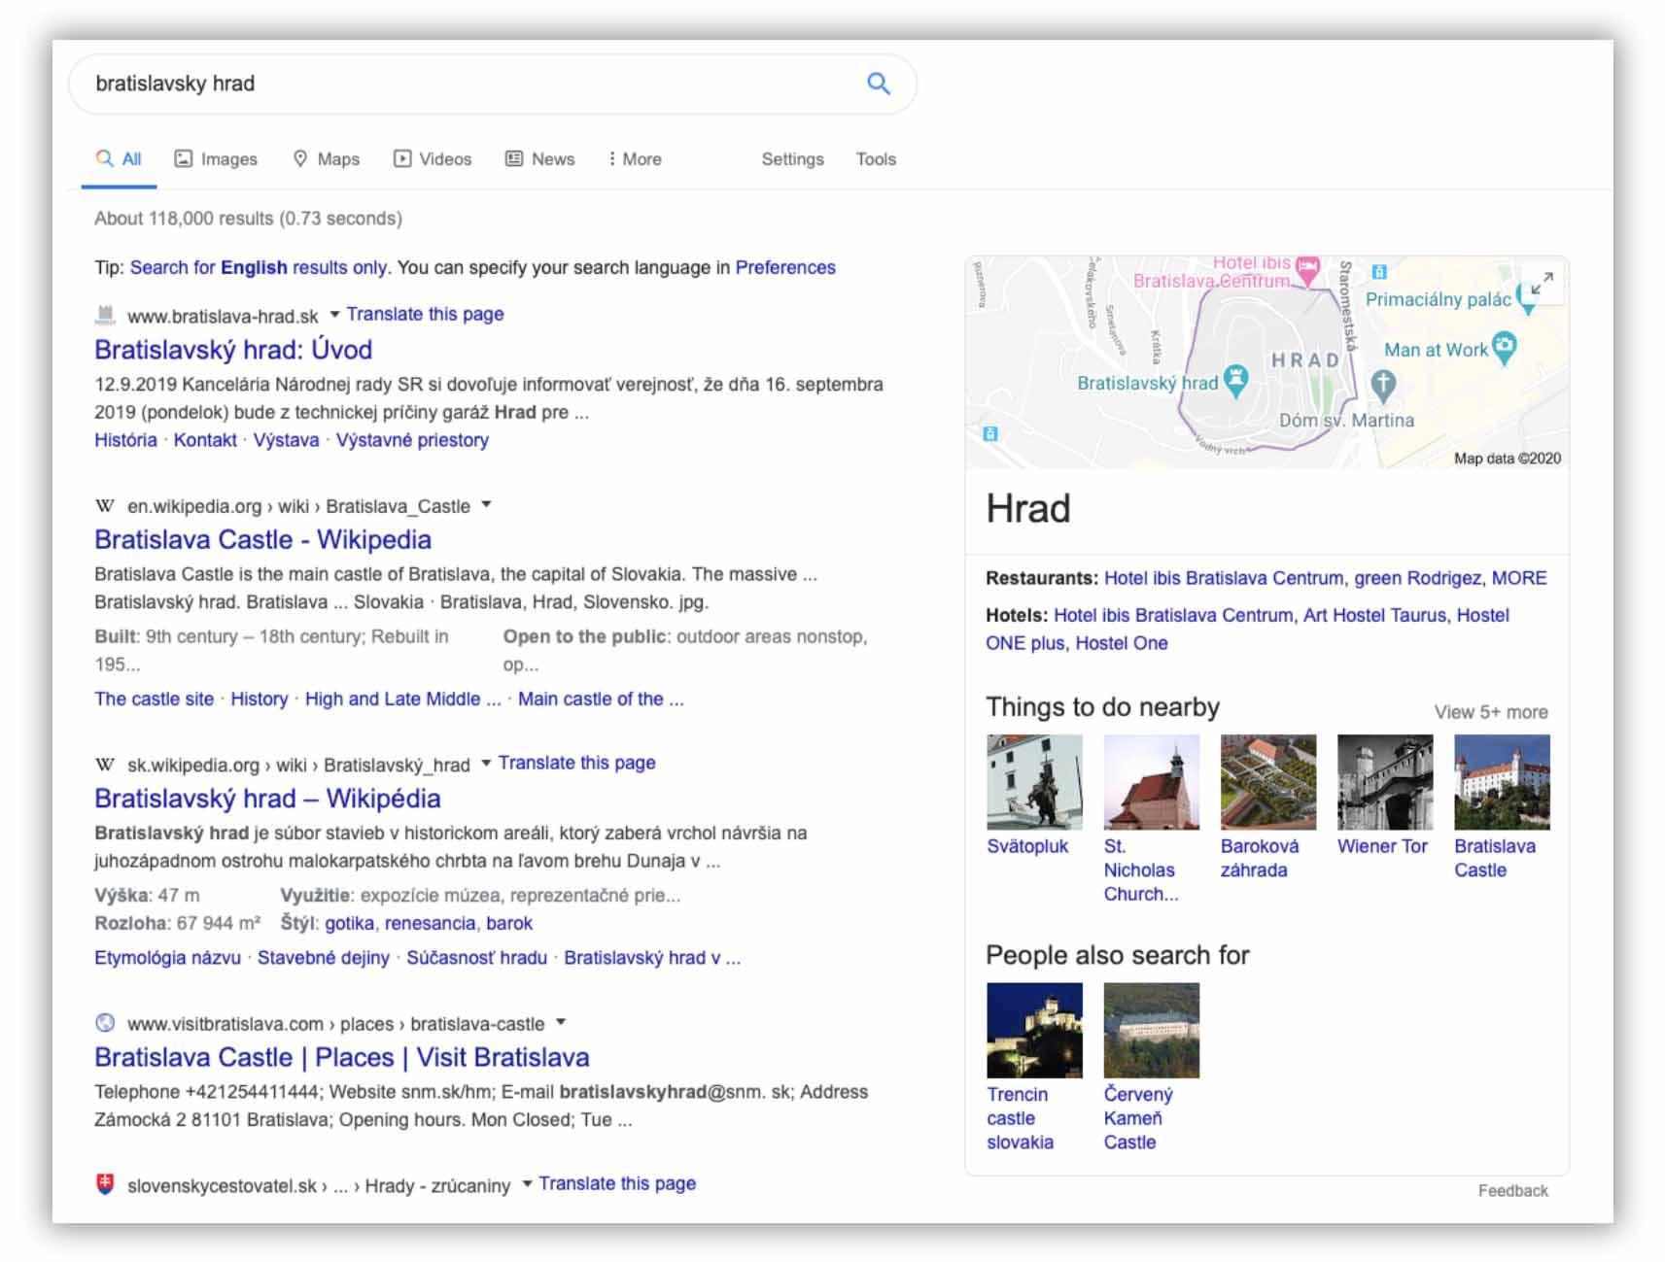
Task: Open the dropdown arrow beside visitbratislava.com URL
Action: coord(561,1022)
